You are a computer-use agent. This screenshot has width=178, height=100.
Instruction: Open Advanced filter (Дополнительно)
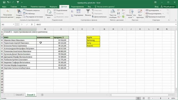(99, 17)
